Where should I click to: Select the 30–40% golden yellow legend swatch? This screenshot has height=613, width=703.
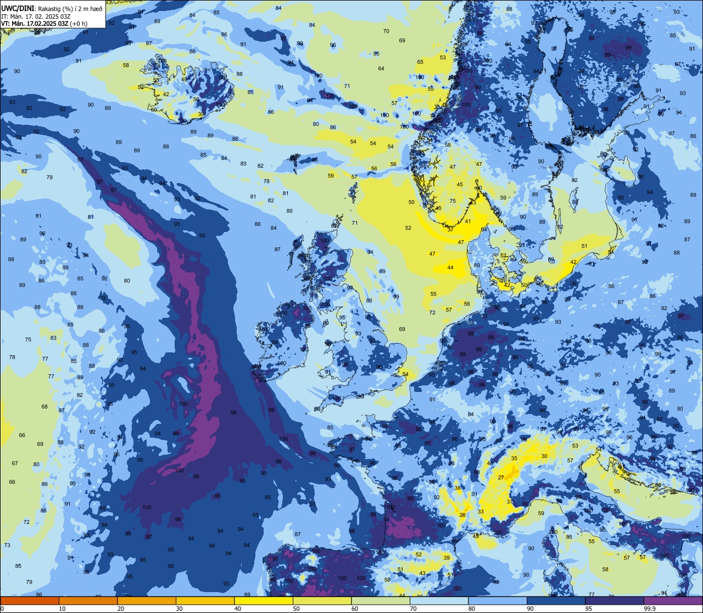click(205, 600)
